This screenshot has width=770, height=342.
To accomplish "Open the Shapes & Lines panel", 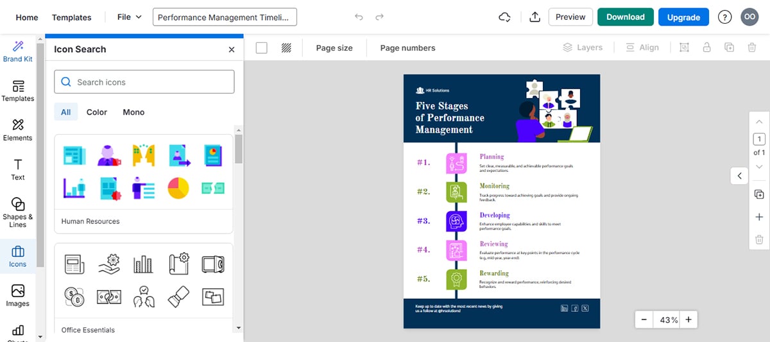I will pyautogui.click(x=18, y=212).
